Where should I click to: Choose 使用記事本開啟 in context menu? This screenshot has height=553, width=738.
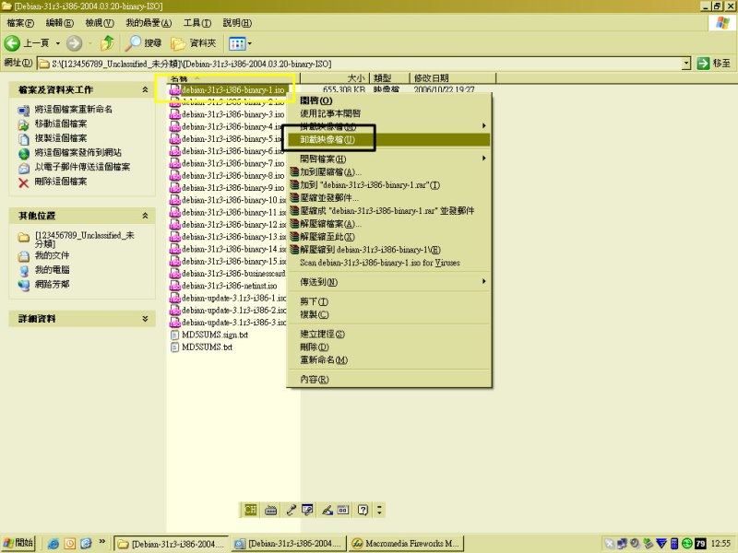click(x=388, y=113)
